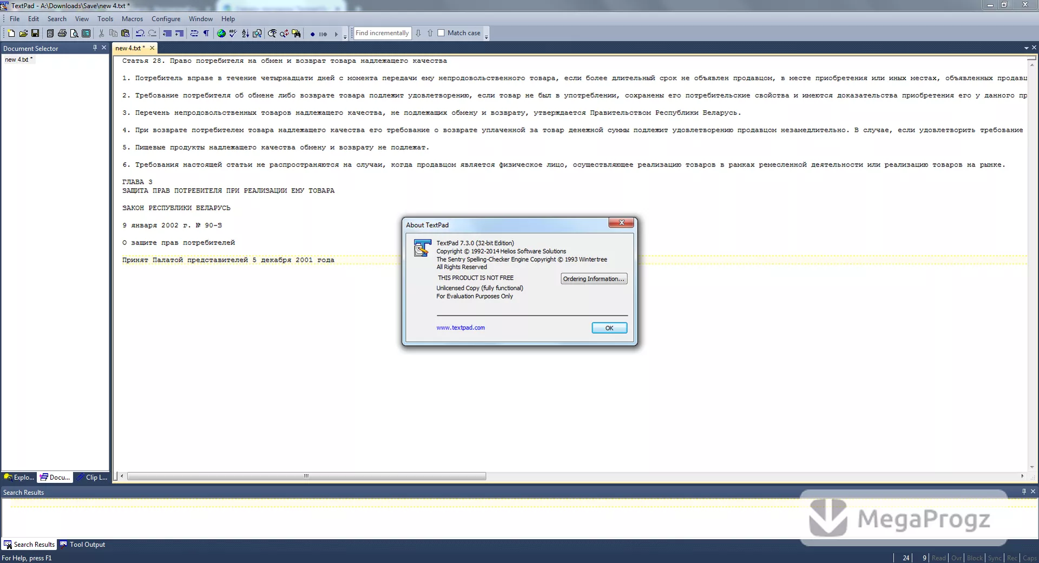Click the Compare Files toolbar icon
This screenshot has height=563, width=1039.
pyautogui.click(x=257, y=34)
